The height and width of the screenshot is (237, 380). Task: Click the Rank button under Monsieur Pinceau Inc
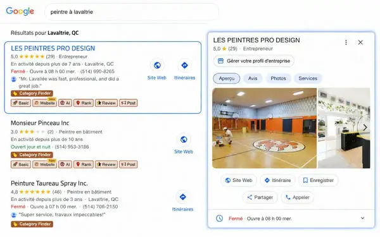(84, 164)
